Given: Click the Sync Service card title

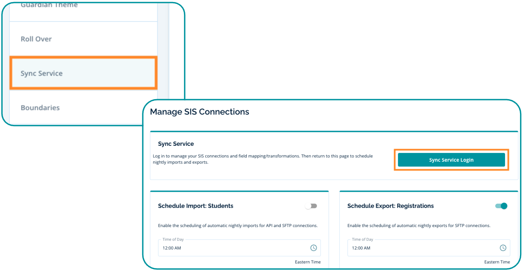Looking at the screenshot, I should click(x=176, y=144).
